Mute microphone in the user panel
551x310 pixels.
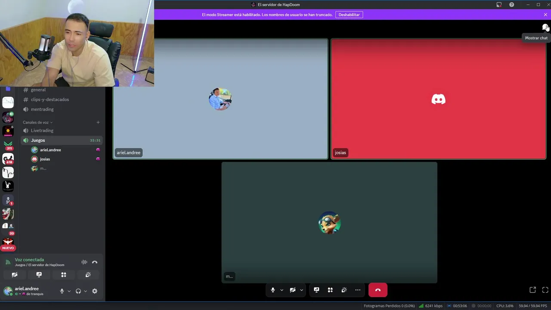point(62,291)
